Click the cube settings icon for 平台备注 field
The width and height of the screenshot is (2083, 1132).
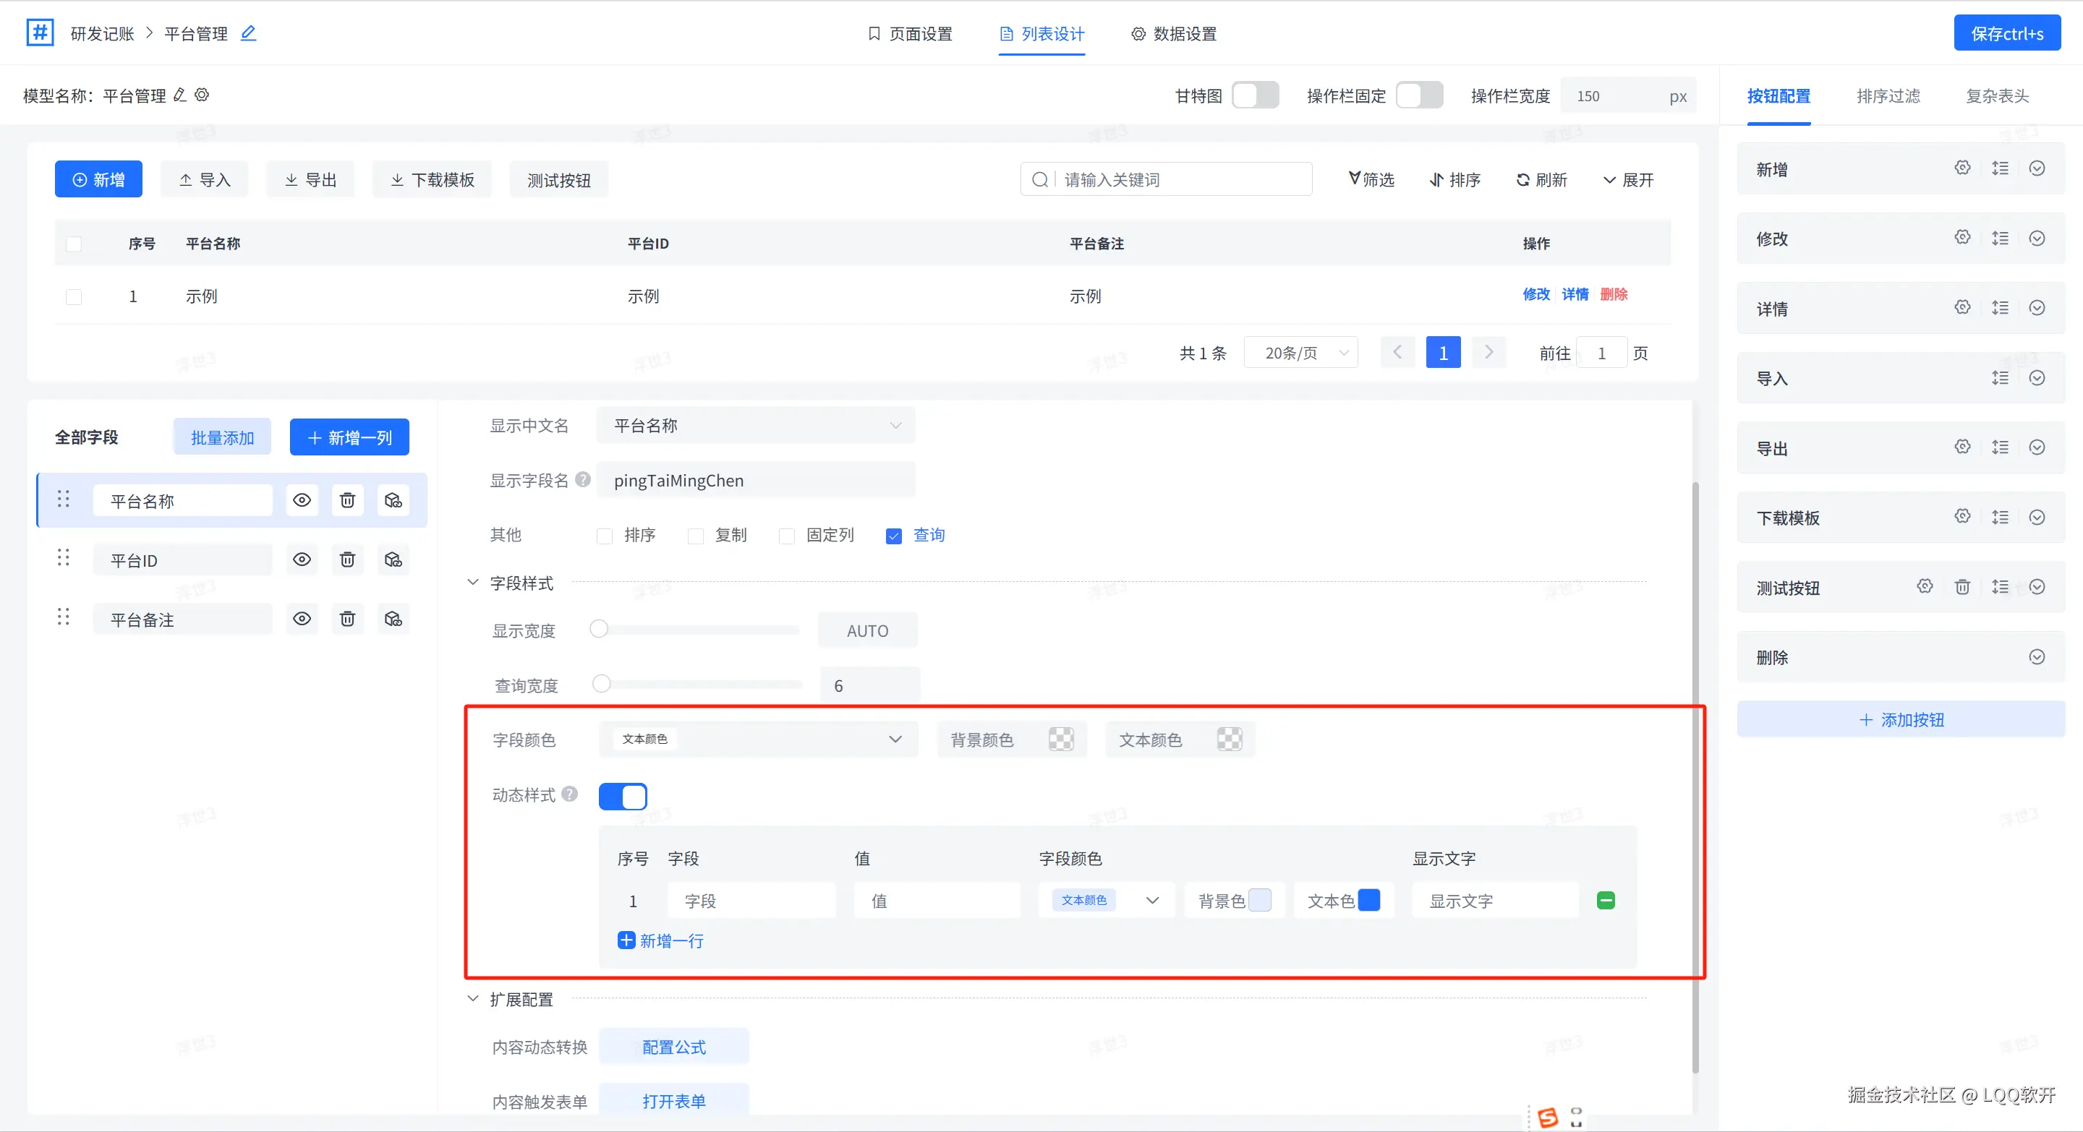[x=393, y=619]
